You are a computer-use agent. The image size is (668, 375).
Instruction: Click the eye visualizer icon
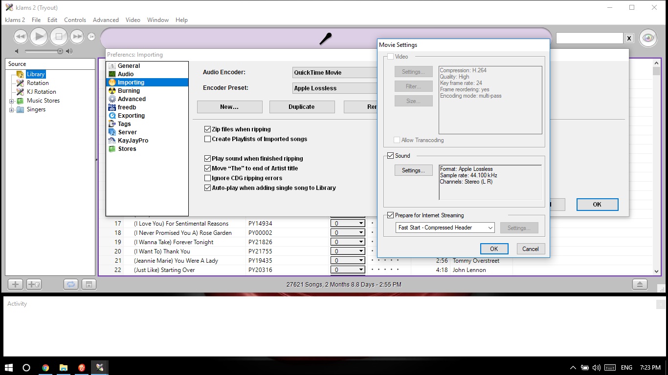648,38
